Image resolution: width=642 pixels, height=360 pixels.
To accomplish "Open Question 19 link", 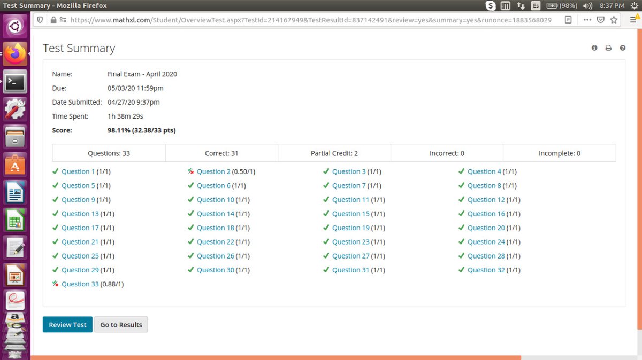I will (351, 228).
